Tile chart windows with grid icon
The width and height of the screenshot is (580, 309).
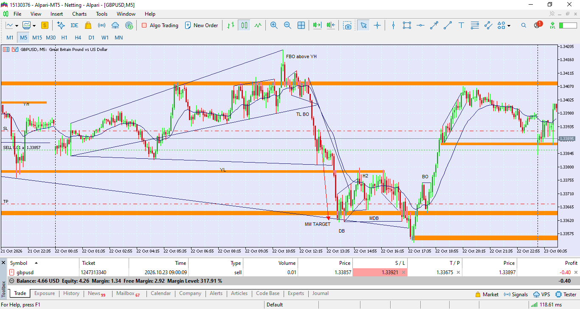click(x=301, y=25)
